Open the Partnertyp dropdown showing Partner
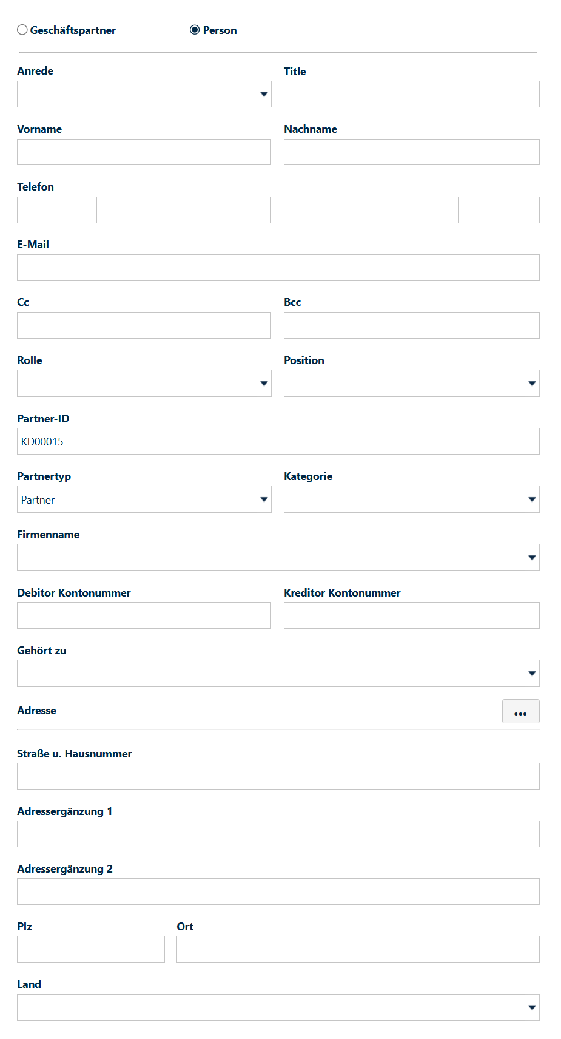 (x=144, y=499)
